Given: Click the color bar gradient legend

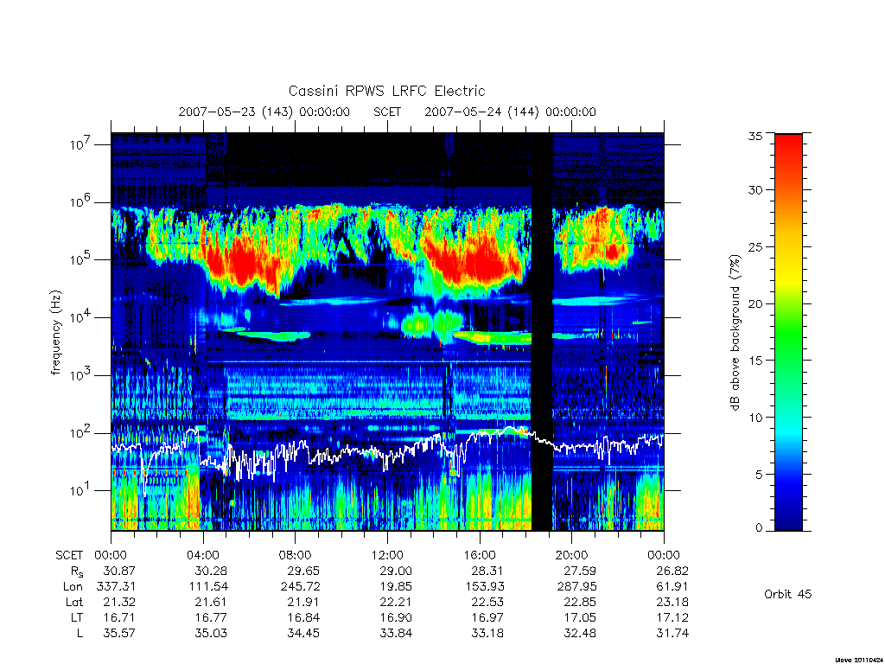Looking at the screenshot, I should click(788, 332).
